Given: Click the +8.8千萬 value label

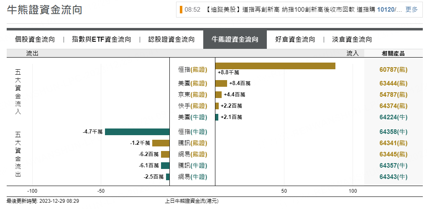Looking at the screenshot, I should point(228,73).
